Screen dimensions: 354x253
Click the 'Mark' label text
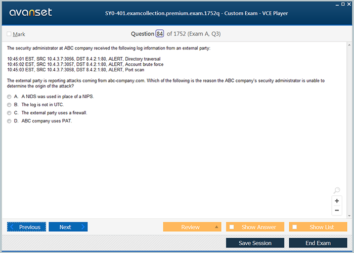tap(19, 34)
